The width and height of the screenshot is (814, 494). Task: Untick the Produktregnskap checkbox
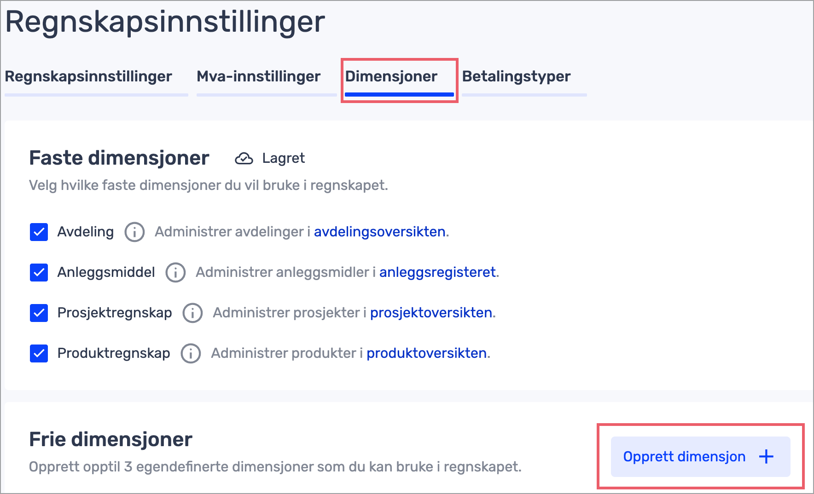[x=39, y=353]
